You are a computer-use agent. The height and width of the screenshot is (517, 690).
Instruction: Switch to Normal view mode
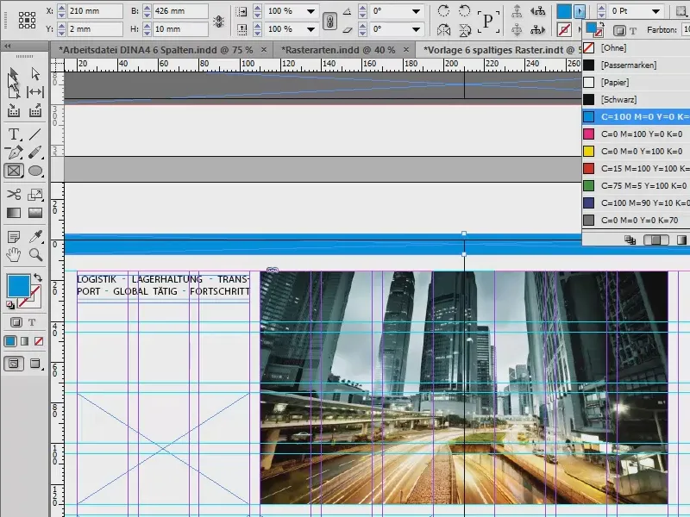click(14, 364)
